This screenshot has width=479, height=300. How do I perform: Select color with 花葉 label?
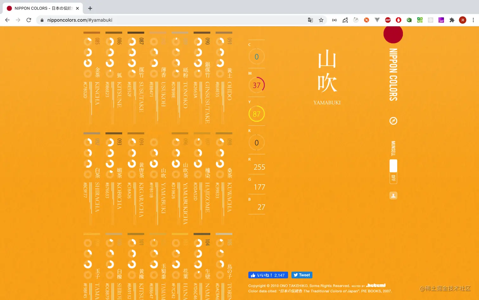click(180, 266)
